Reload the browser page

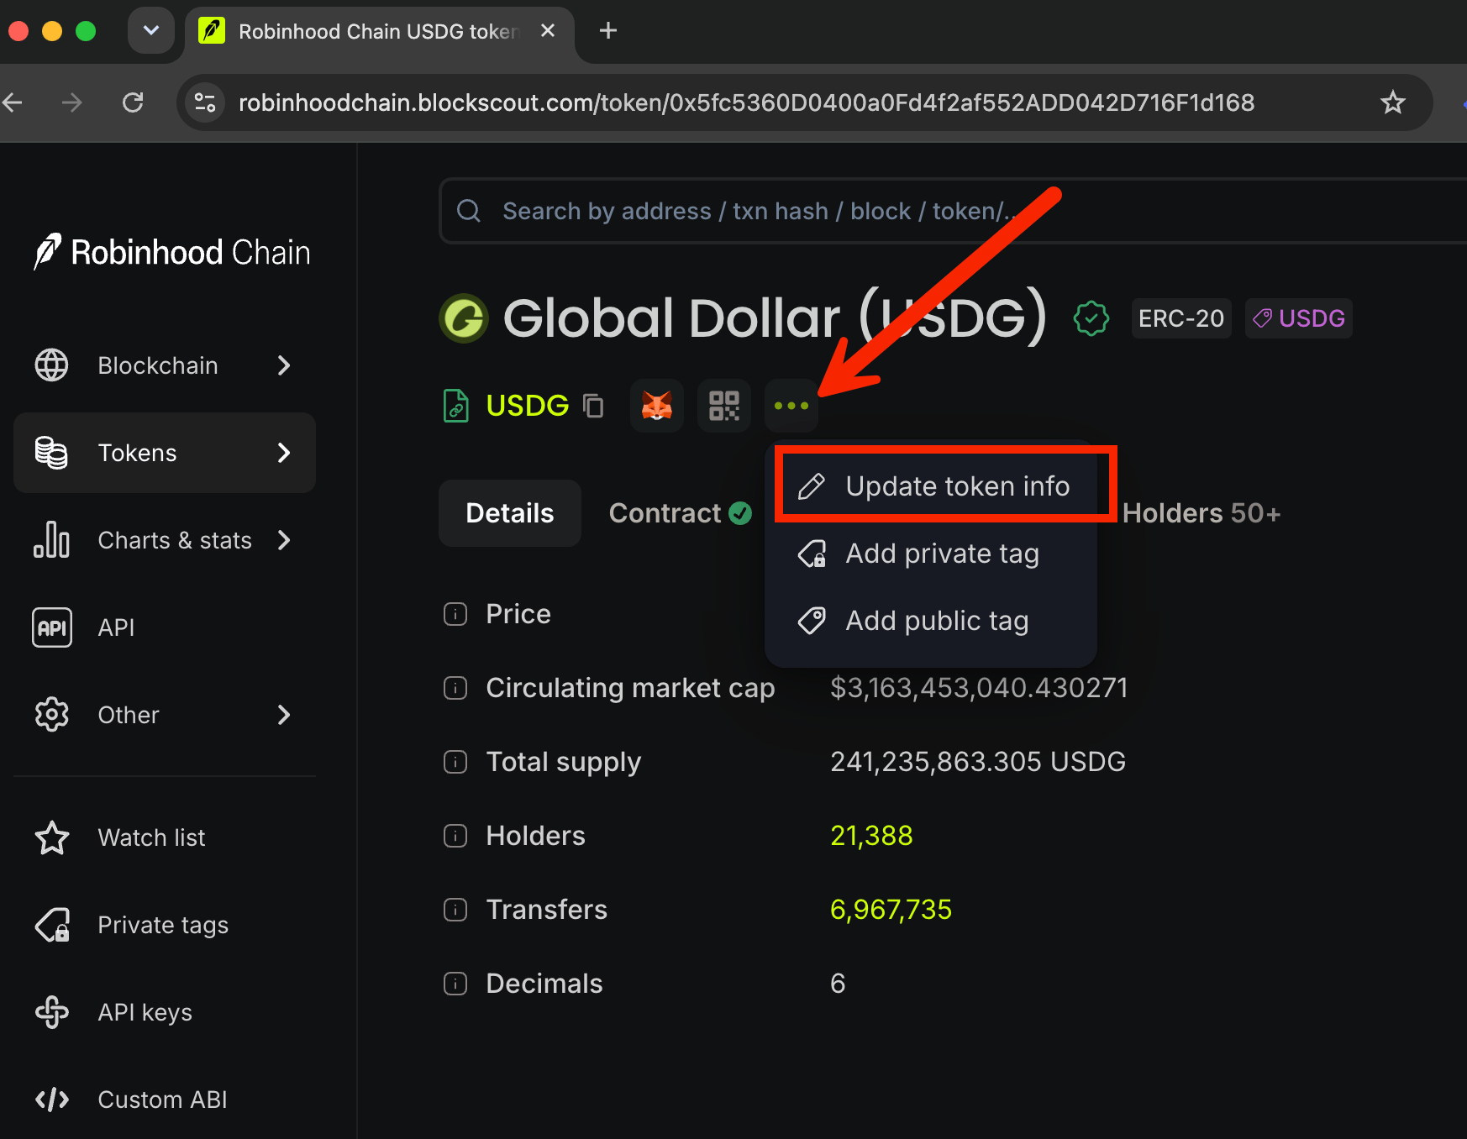coord(133,102)
